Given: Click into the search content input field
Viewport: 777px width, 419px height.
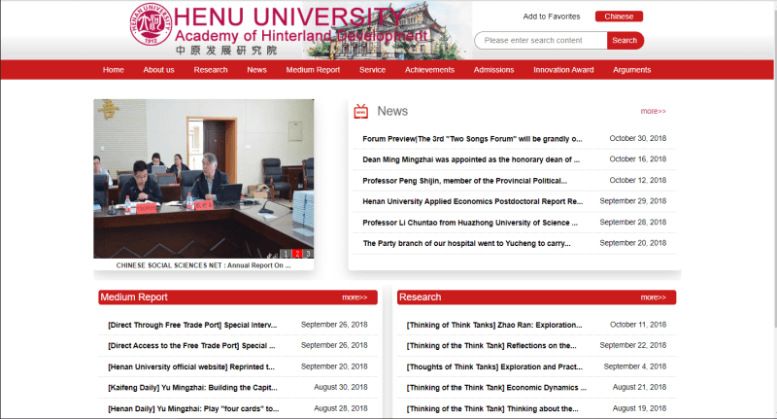Looking at the screenshot, I should (540, 40).
